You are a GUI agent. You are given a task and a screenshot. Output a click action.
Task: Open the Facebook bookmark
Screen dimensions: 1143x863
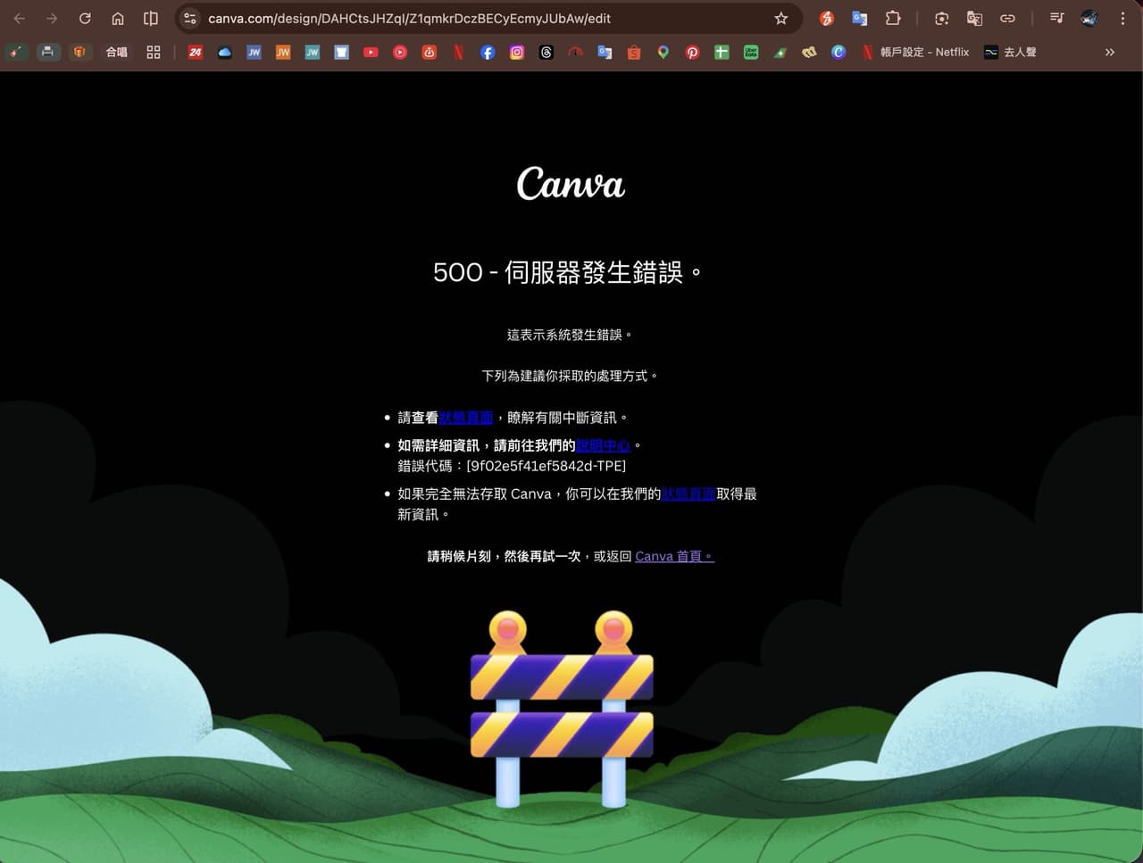(x=488, y=53)
